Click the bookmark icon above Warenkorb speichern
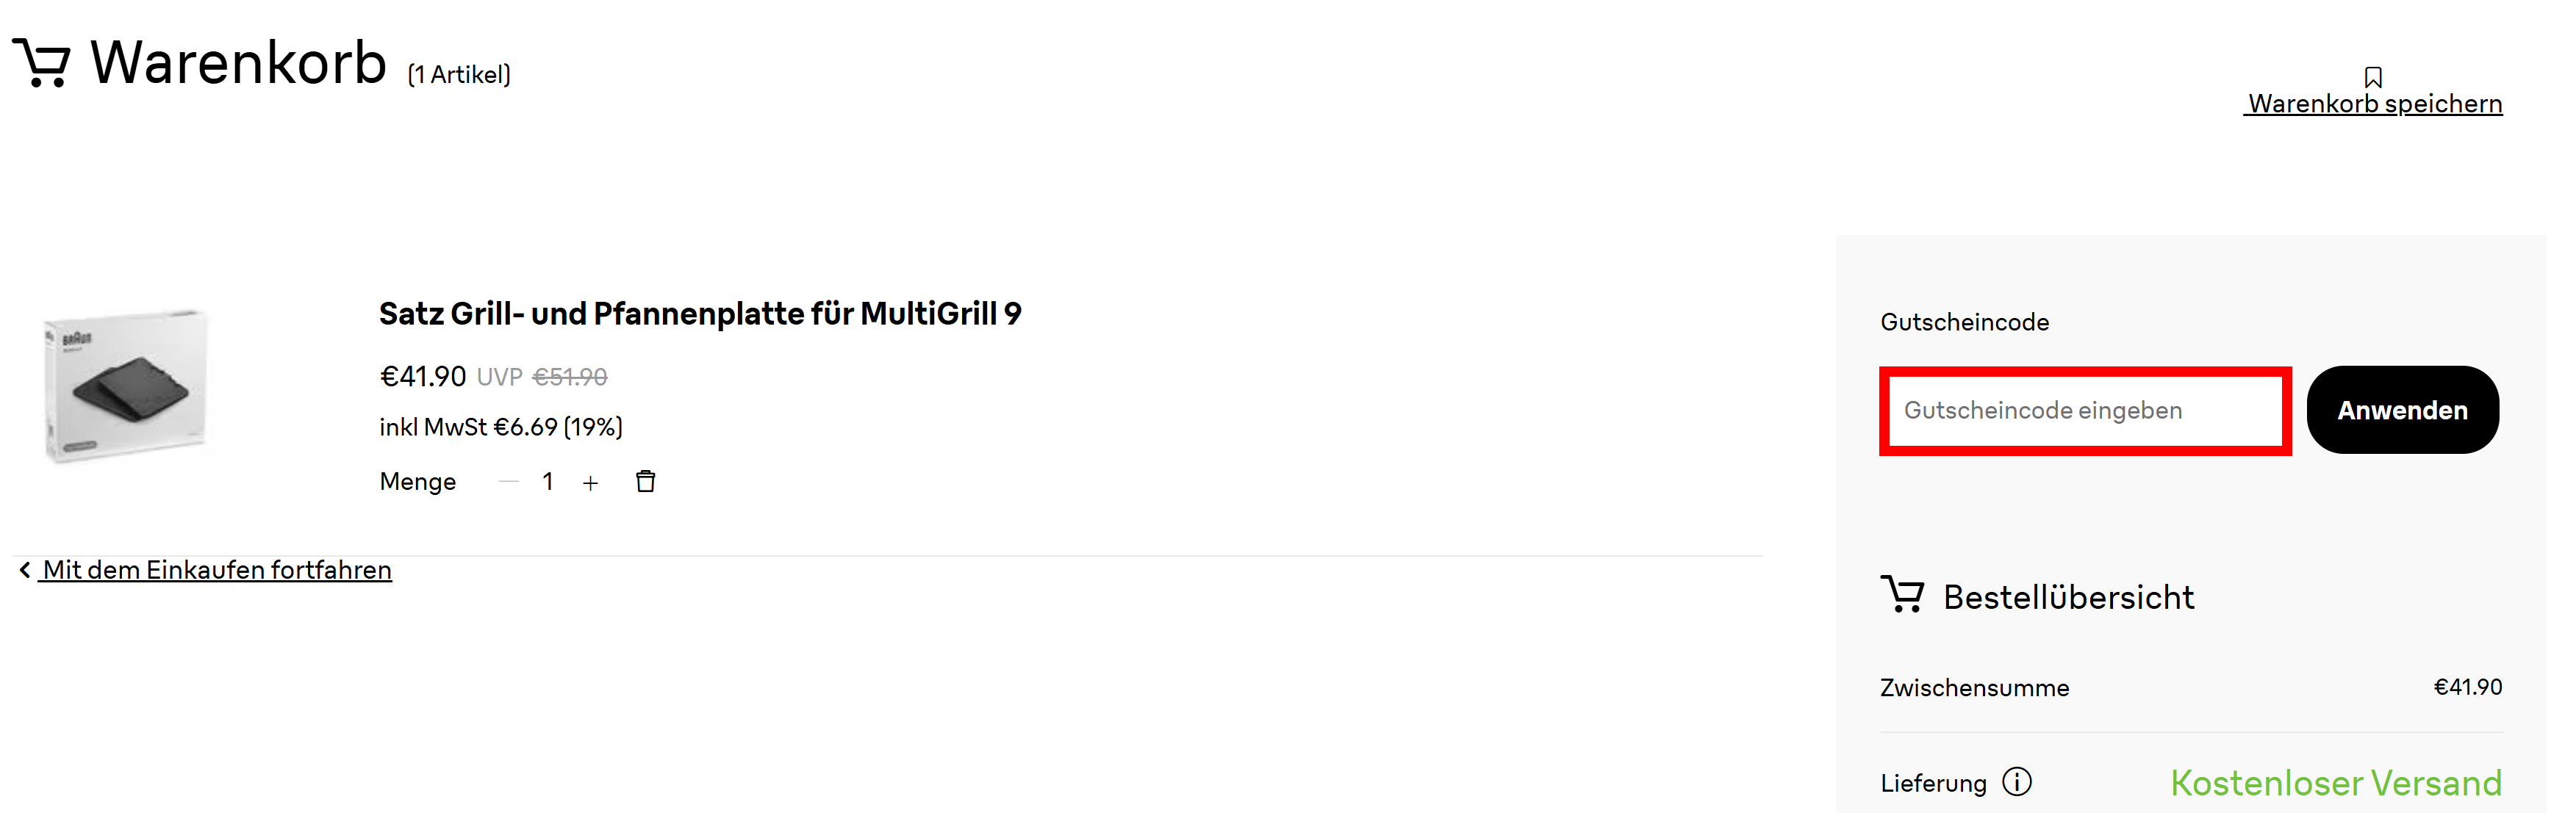Screen dimensions: 2576x813 click(x=2373, y=77)
